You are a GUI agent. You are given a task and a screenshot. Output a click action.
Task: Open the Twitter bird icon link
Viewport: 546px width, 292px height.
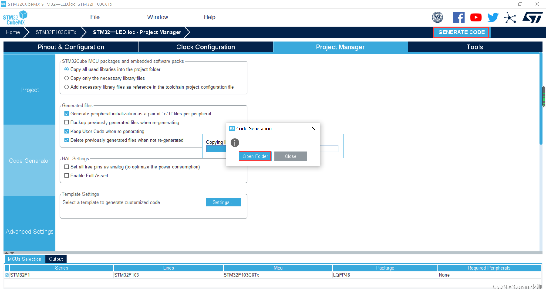click(493, 17)
